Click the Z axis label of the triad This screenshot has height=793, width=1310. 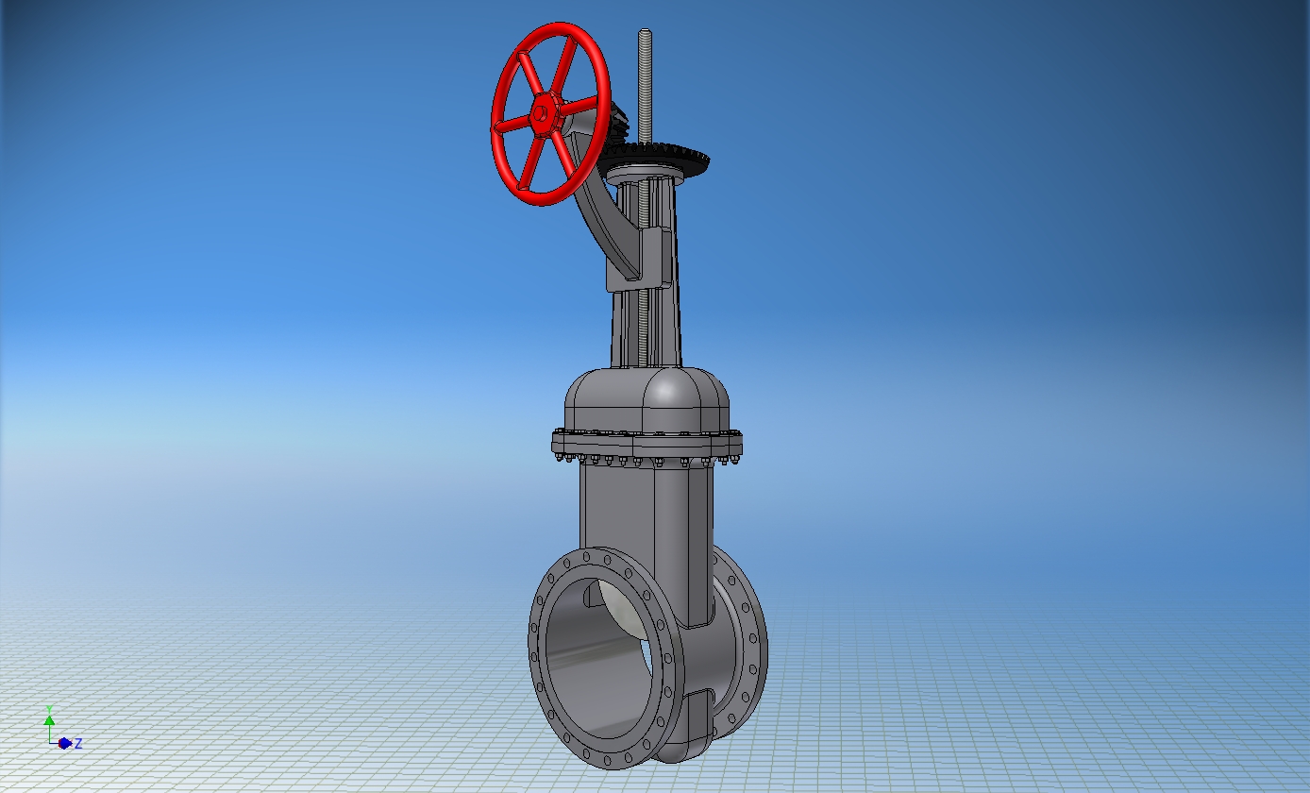78,744
